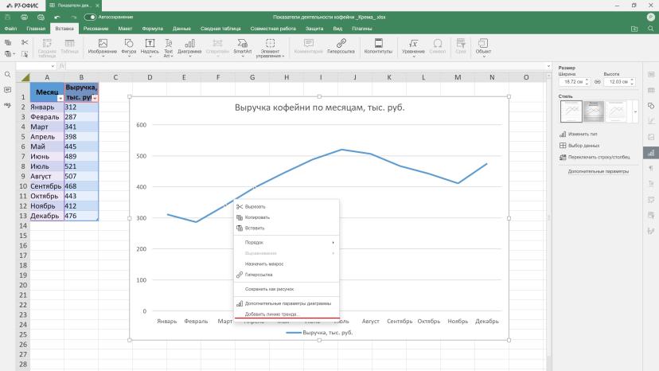Select the second gray chart style thumbnail
Screen dimensions: 659x371
594,111
